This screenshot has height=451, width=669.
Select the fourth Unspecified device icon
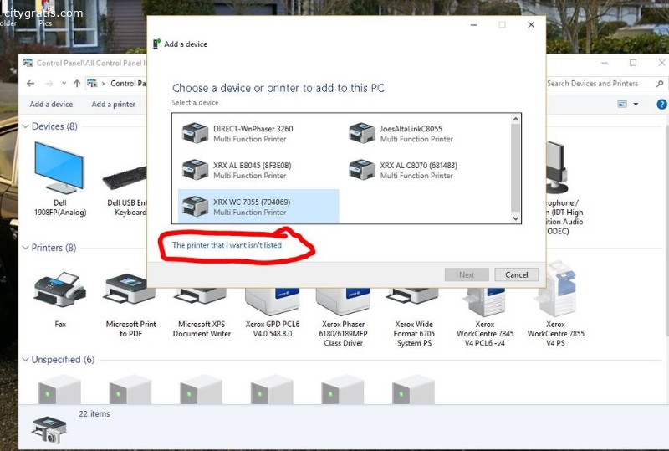tap(272, 389)
